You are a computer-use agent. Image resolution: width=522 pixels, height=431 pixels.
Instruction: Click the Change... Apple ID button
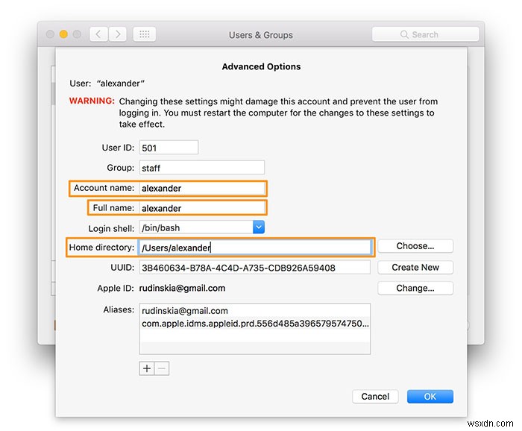coord(415,289)
